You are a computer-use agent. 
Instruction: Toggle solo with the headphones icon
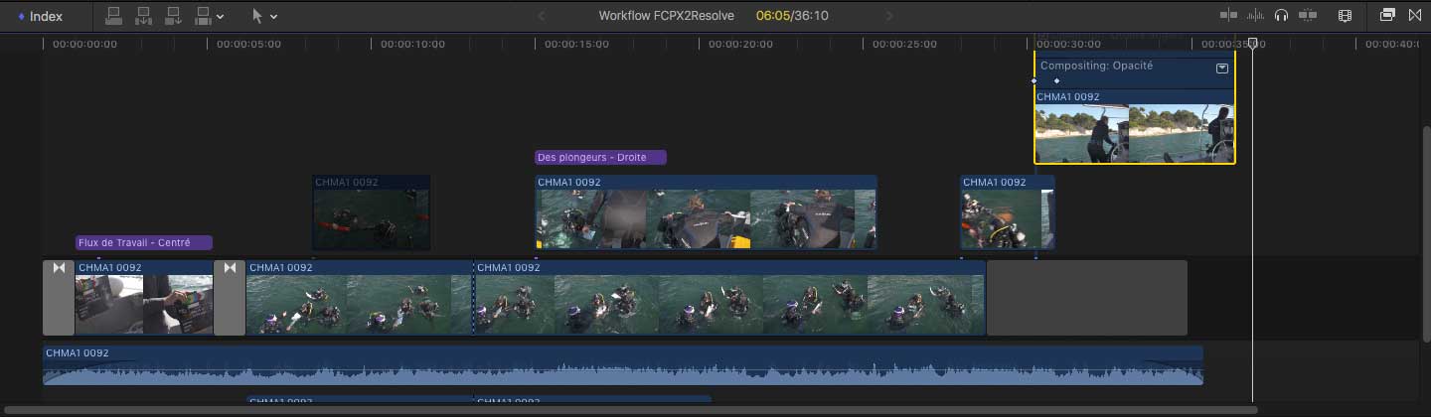click(1282, 16)
